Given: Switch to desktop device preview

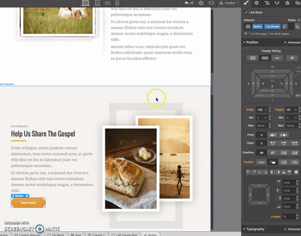Looking at the screenshot, I should pos(85,3).
